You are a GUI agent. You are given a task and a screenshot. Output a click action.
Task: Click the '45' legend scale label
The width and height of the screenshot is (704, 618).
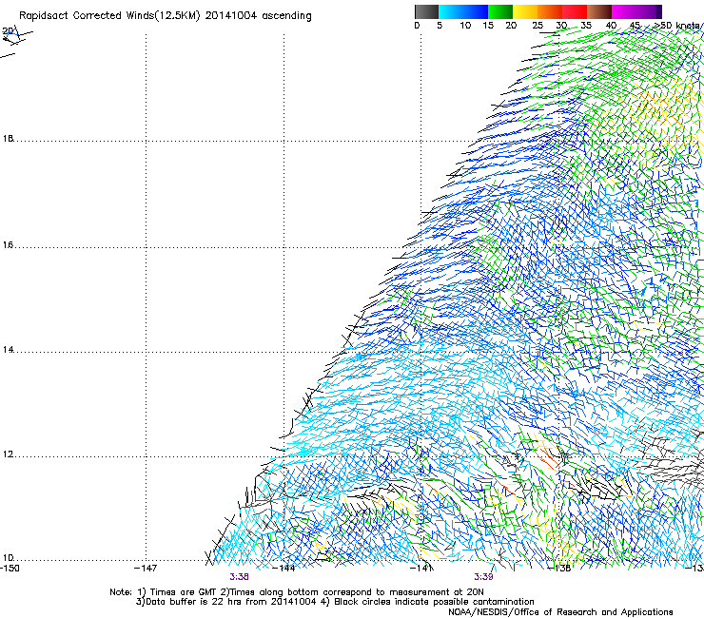point(635,26)
